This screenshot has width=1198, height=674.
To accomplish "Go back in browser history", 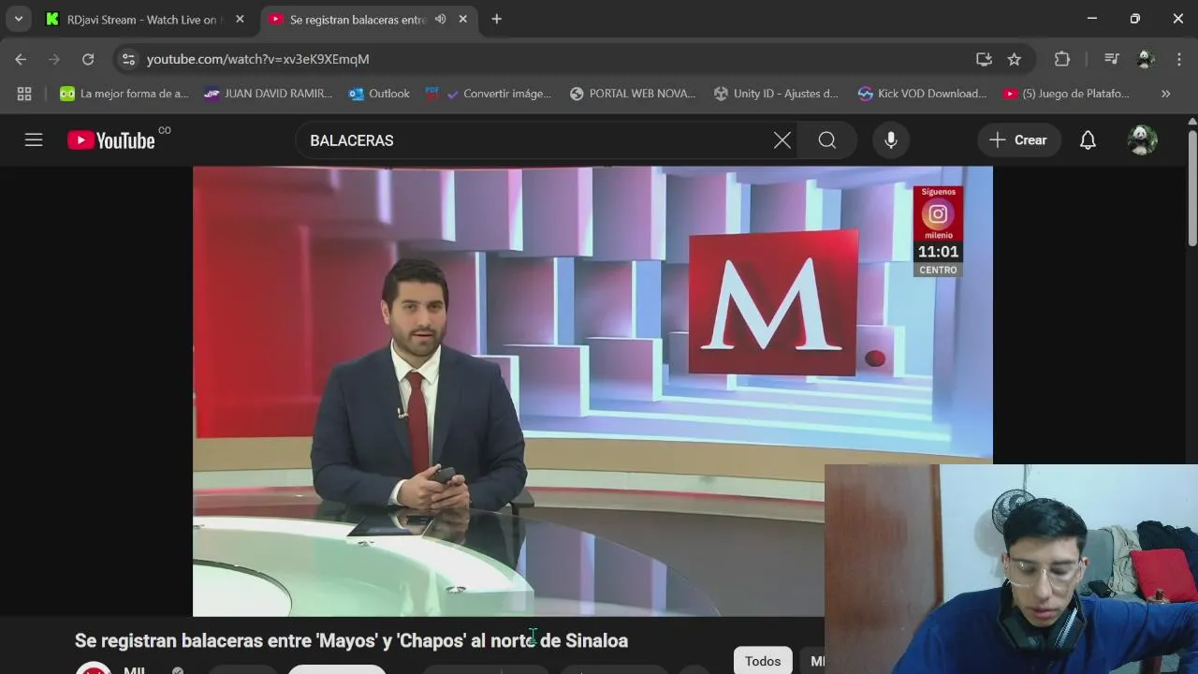I will [x=21, y=59].
